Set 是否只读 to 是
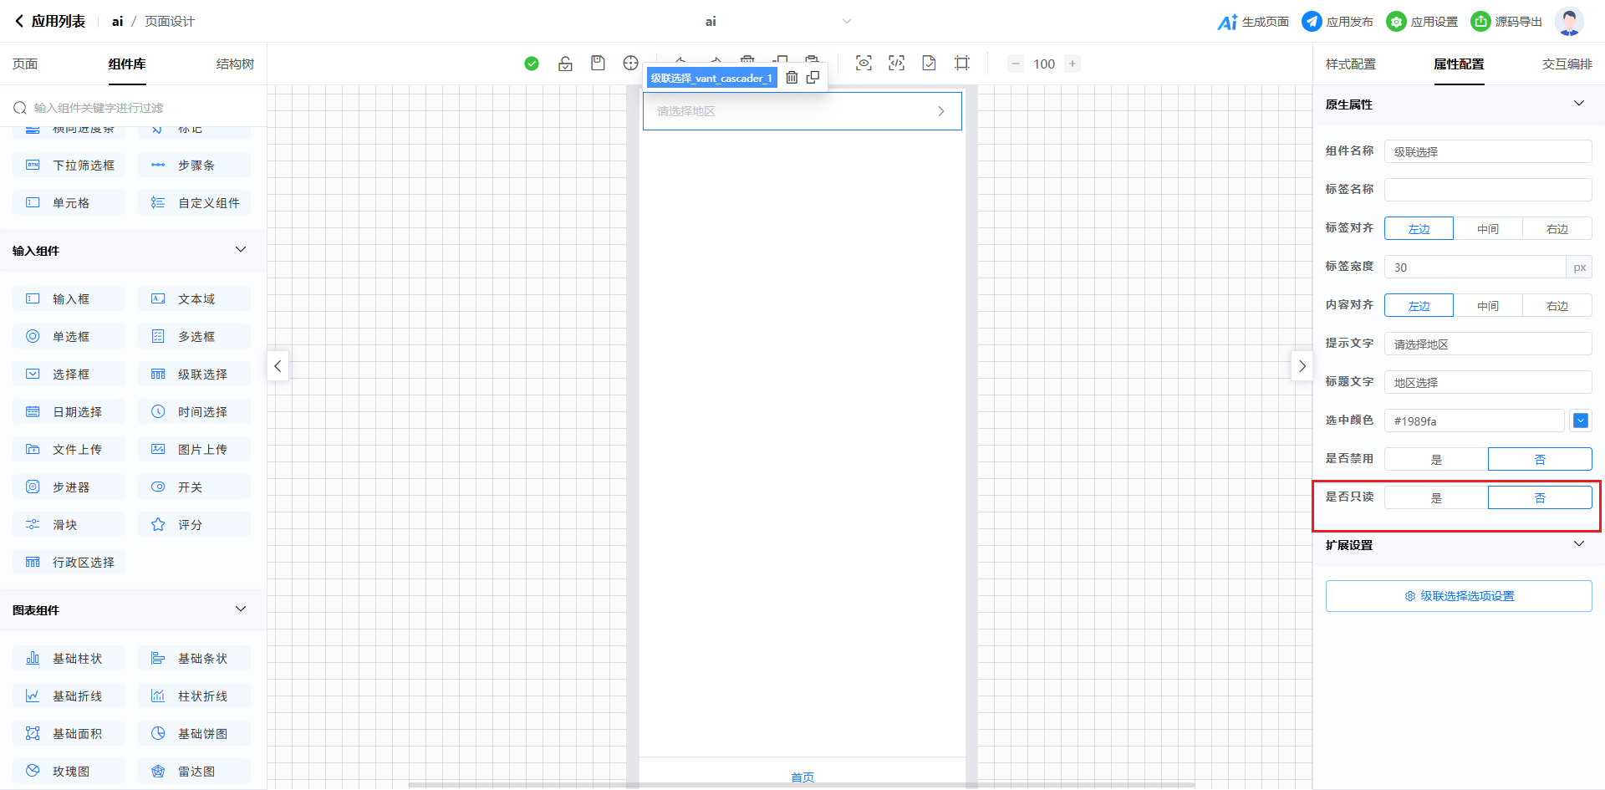This screenshot has width=1605, height=790. click(x=1436, y=498)
